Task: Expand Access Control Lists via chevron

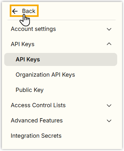Action: (109, 106)
